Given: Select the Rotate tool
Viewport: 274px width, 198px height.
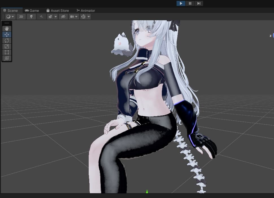Looking at the screenshot, I should tap(7, 40).
